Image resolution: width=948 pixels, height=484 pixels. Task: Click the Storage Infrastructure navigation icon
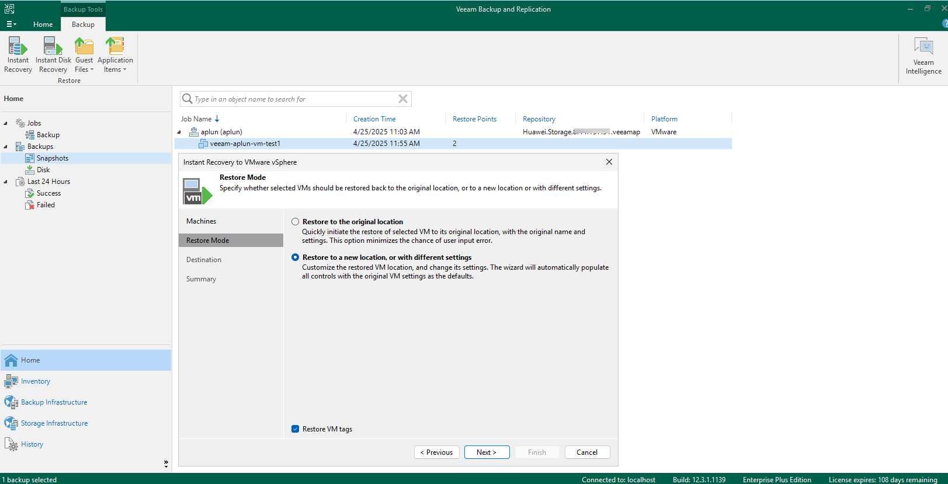(11, 423)
